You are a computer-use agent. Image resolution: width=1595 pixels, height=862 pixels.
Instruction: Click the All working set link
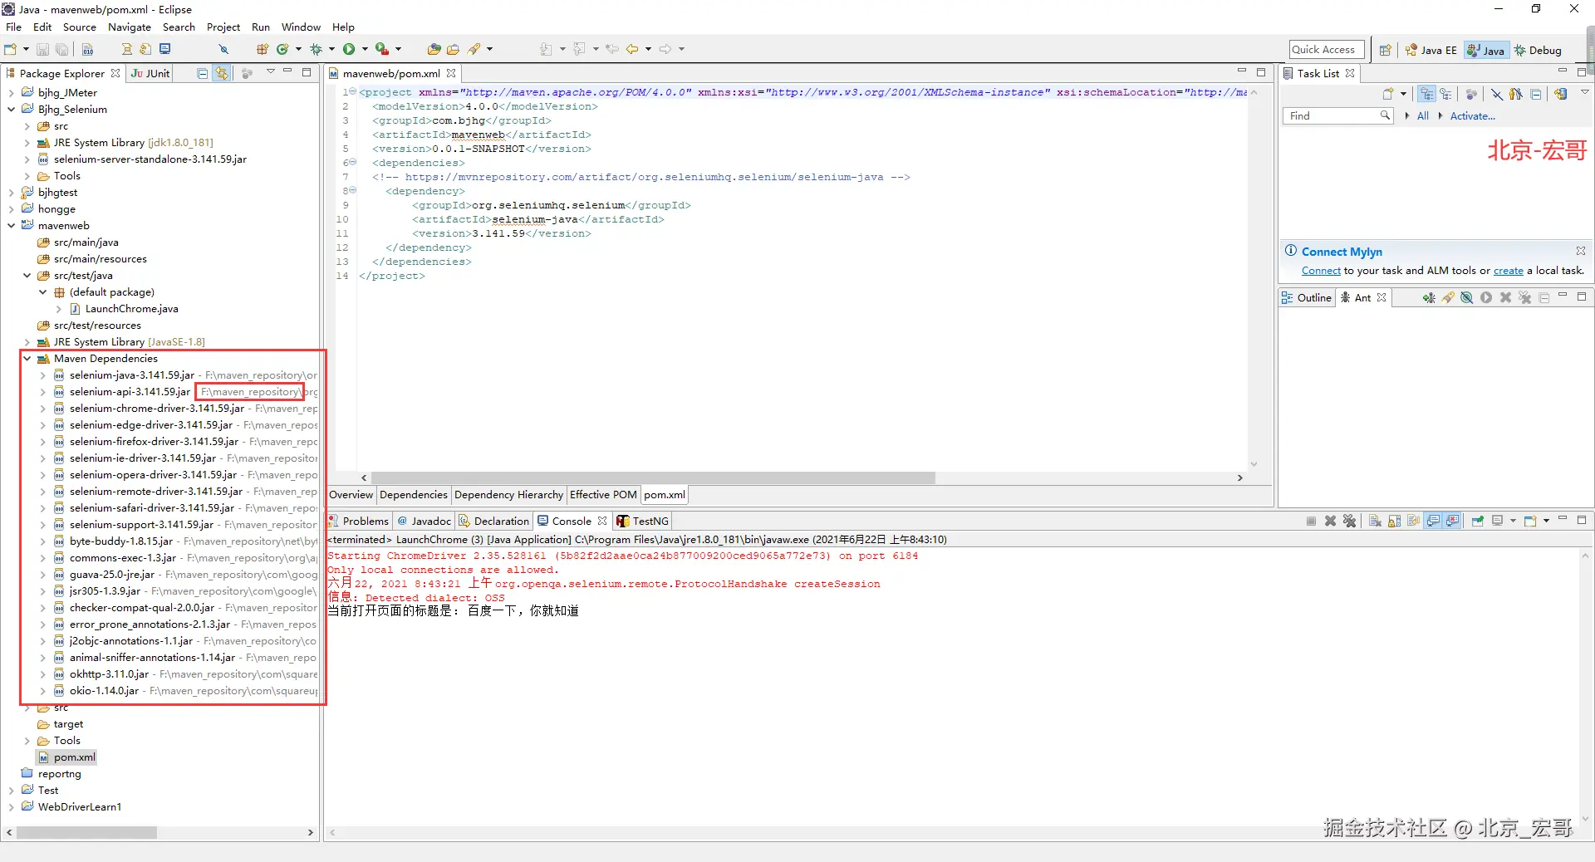(x=1423, y=116)
